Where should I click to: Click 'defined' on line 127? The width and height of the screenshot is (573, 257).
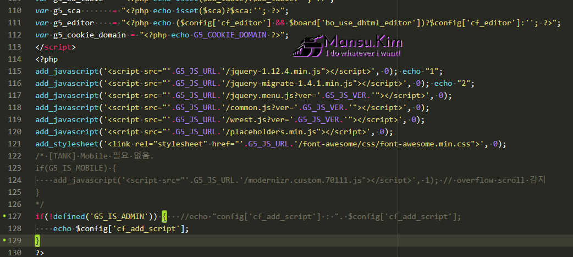pos(69,216)
